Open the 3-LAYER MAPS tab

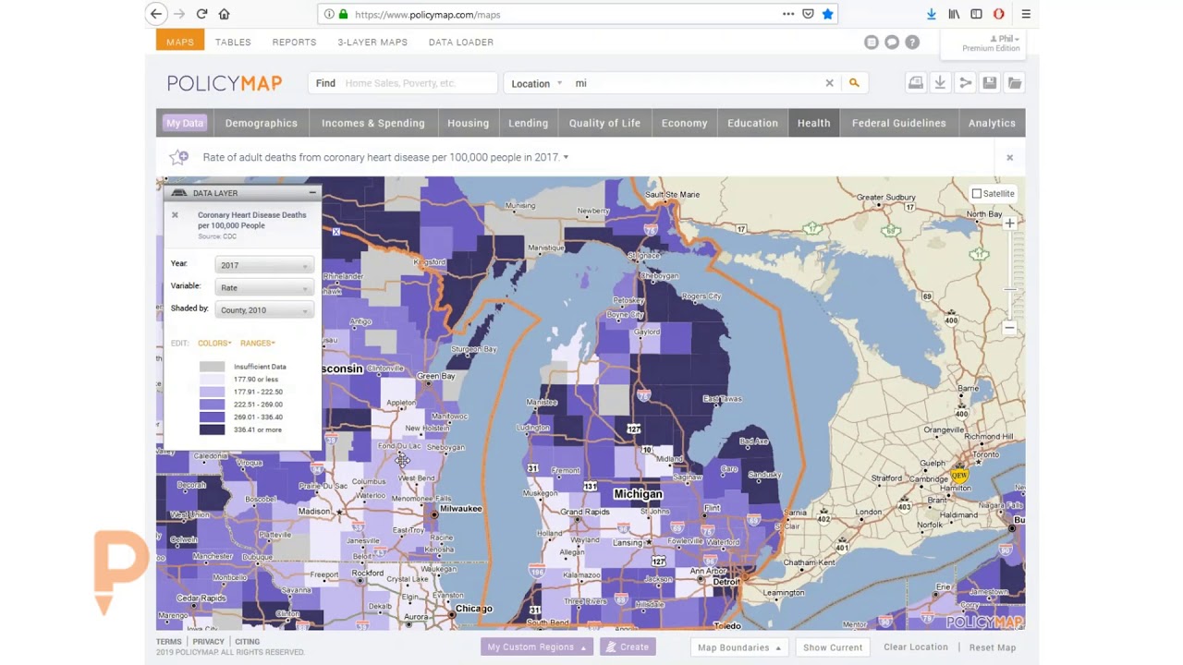tap(372, 42)
